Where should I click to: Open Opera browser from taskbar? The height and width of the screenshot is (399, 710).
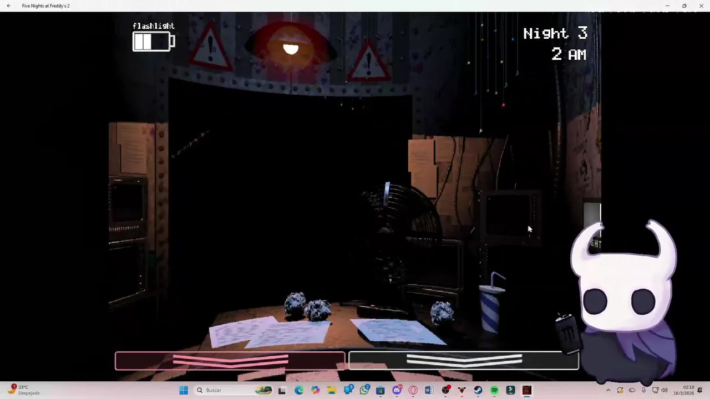(x=413, y=390)
